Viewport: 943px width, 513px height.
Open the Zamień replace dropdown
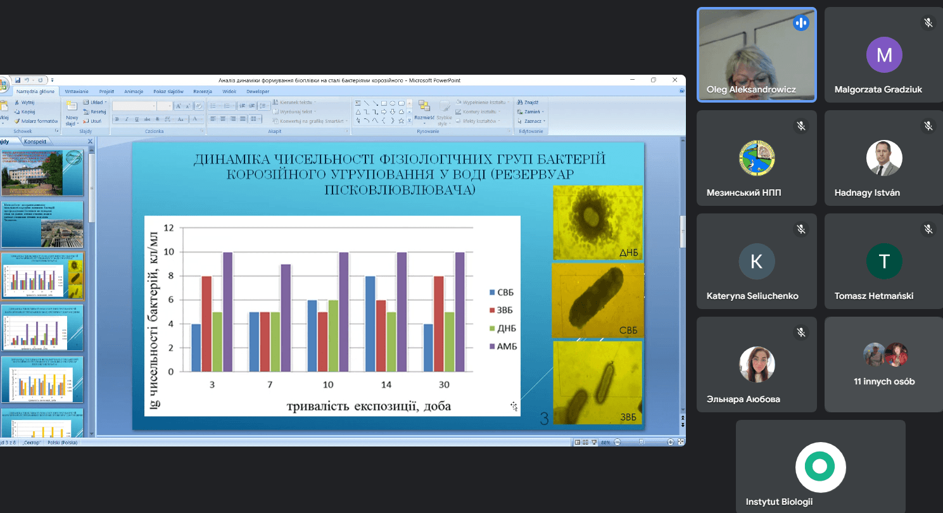pos(530,111)
